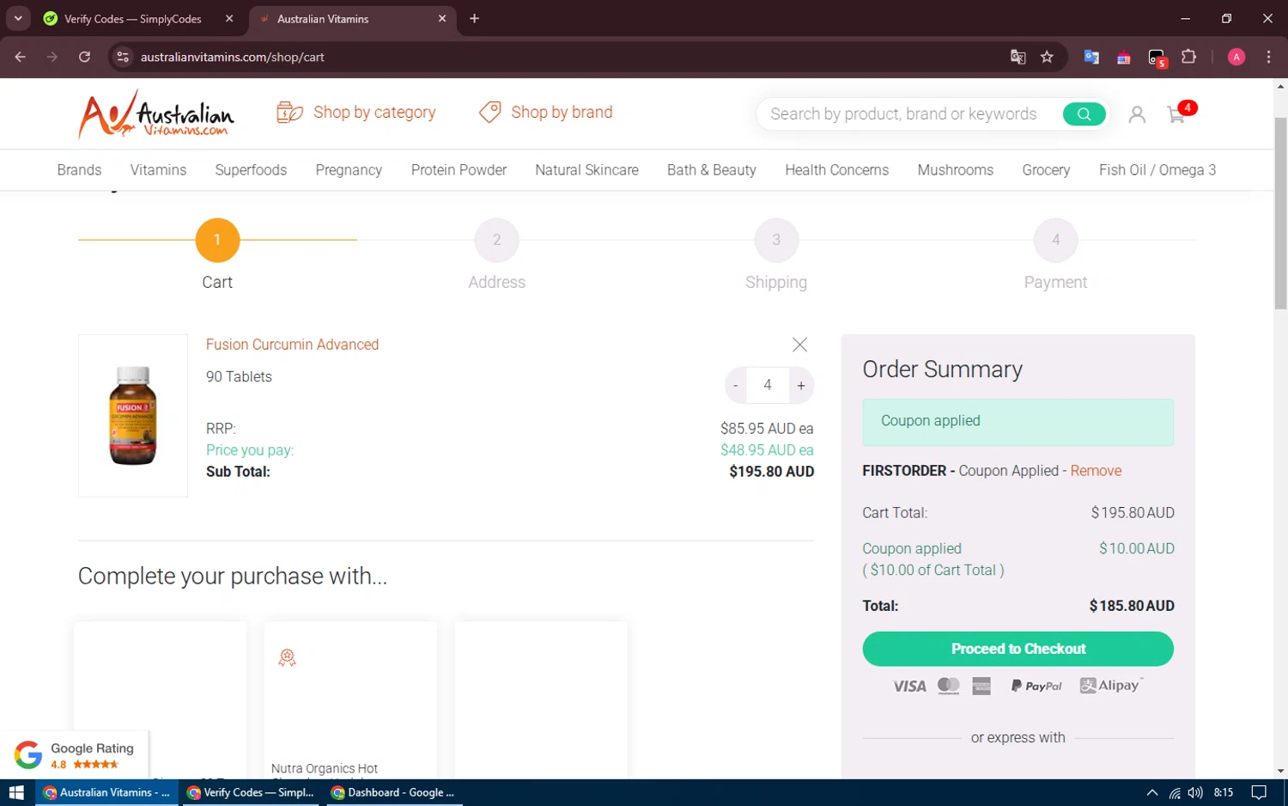
Task: Open the Chrome three-dot menu
Action: (x=1268, y=57)
